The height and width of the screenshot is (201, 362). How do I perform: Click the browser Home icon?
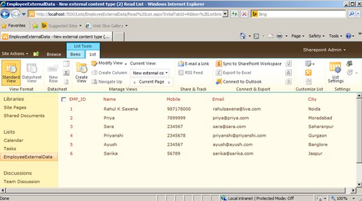[x=242, y=36]
